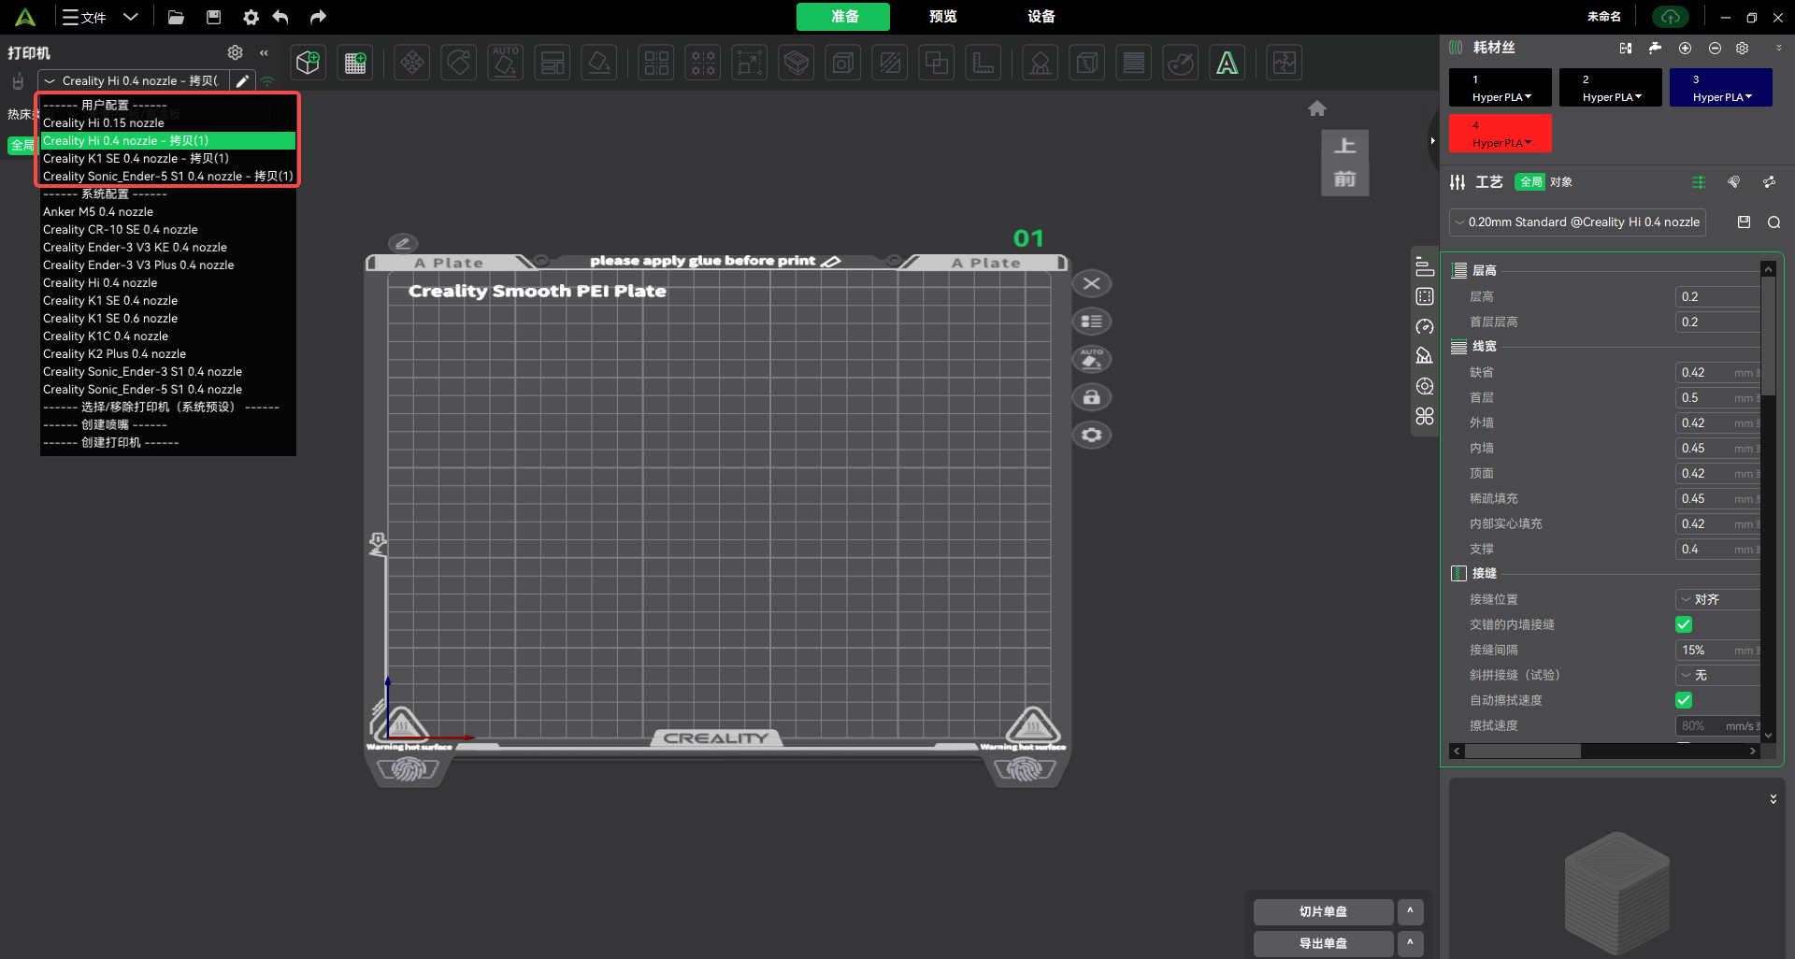
Task: Select the scale tool icon
Action: (x=749, y=63)
